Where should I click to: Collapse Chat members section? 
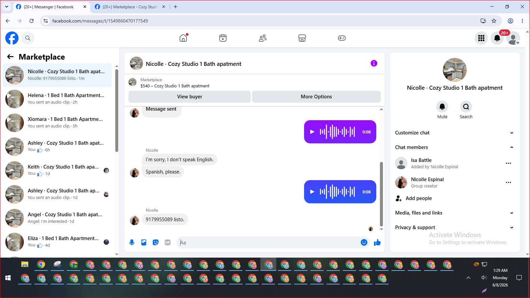pos(454,147)
